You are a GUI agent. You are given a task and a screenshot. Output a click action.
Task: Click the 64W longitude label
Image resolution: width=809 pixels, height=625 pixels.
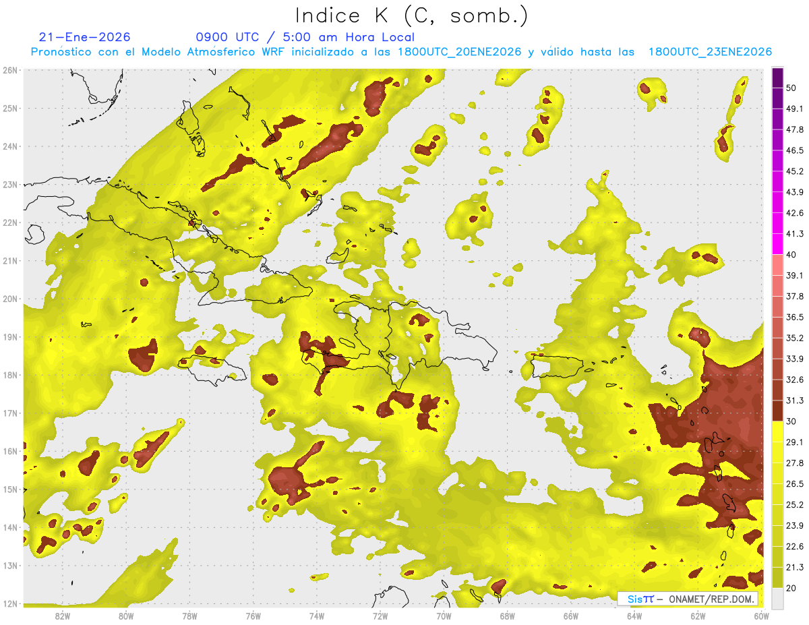click(x=634, y=616)
